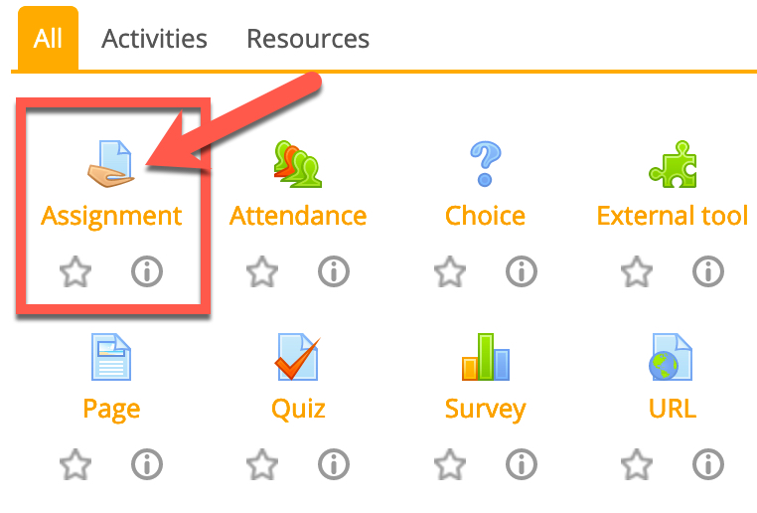
Task: Switch to the Resources tab
Action: click(x=308, y=39)
